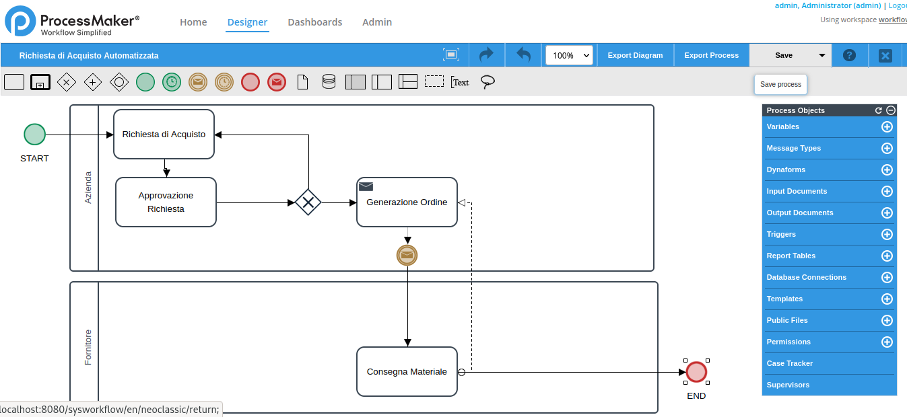Viewport: 907px width, 417px height.
Task: Select the Sub-process shape tool
Action: coord(40,82)
